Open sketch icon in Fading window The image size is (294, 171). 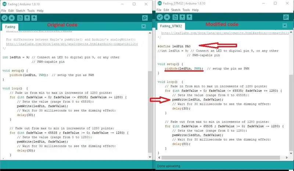click(27, 18)
